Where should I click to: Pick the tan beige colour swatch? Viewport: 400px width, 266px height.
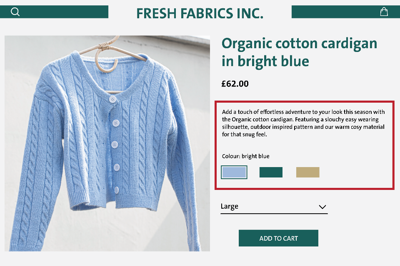[307, 172]
